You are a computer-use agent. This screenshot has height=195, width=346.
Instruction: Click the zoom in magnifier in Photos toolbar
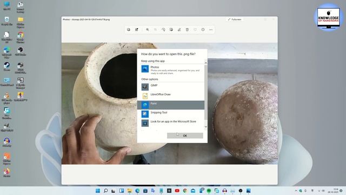[148, 30]
